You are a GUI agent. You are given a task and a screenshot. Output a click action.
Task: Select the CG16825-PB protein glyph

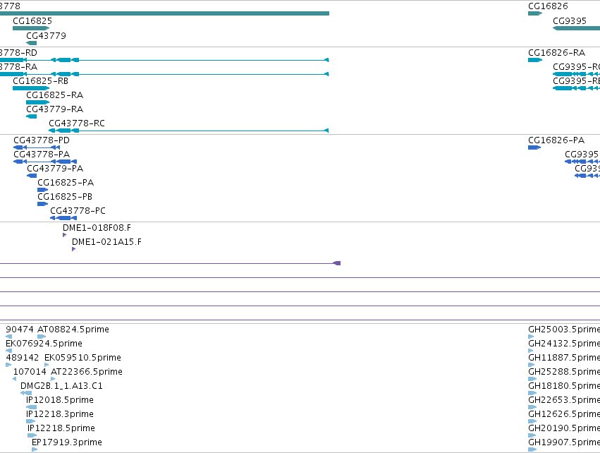42,204
